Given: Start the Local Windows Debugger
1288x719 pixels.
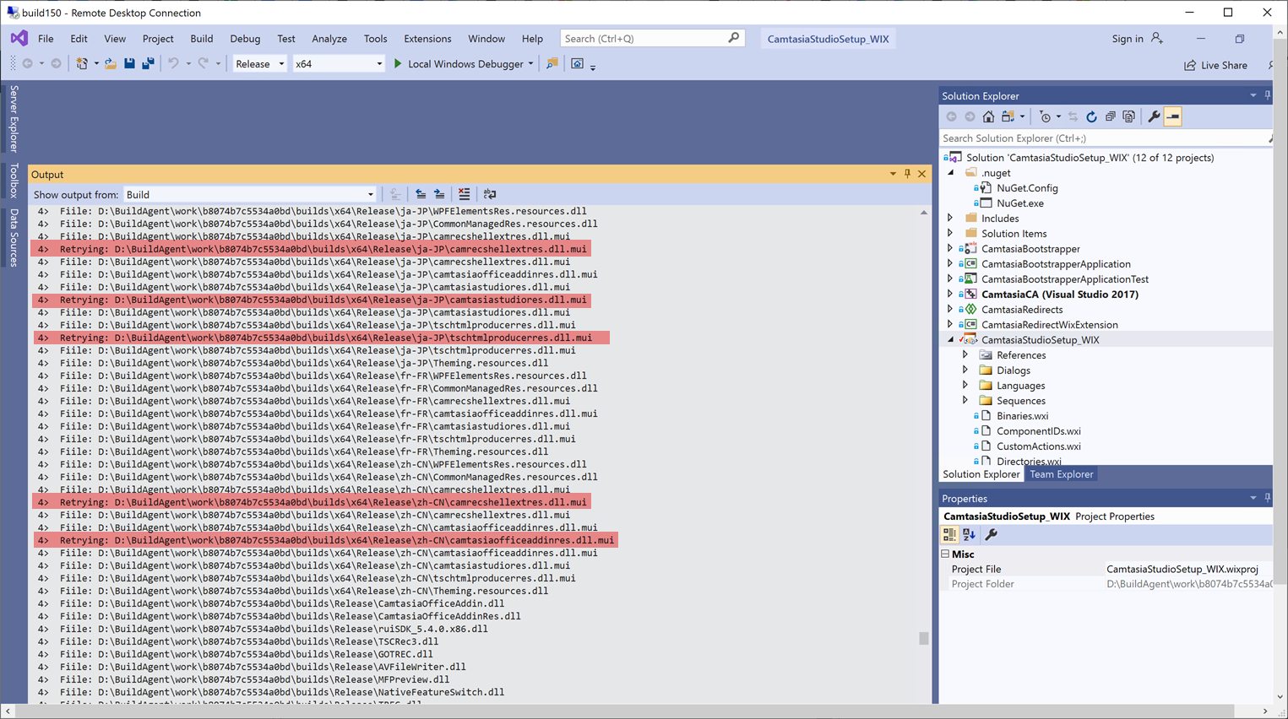Looking at the screenshot, I should pyautogui.click(x=464, y=64).
